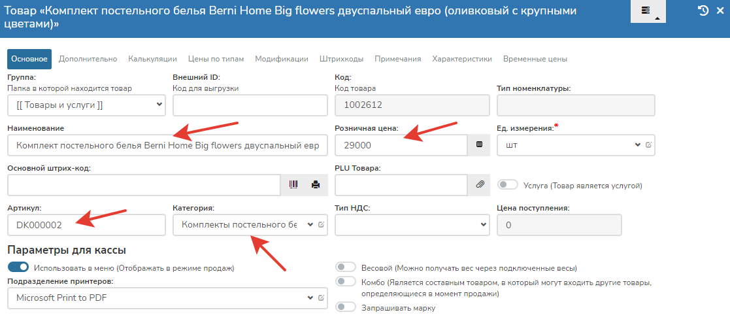Toggle the Услуга switch on
This screenshot has height=325, width=730.
click(508, 185)
